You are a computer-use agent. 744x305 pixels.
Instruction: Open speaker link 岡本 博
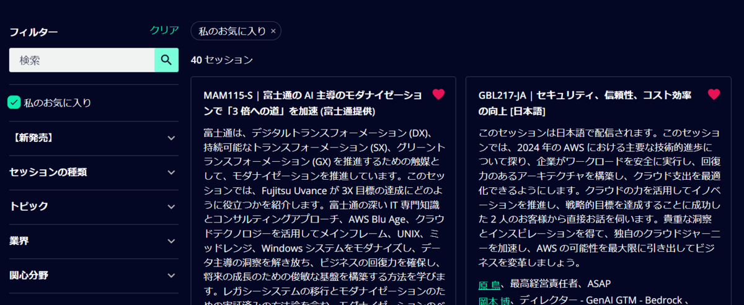point(494,301)
